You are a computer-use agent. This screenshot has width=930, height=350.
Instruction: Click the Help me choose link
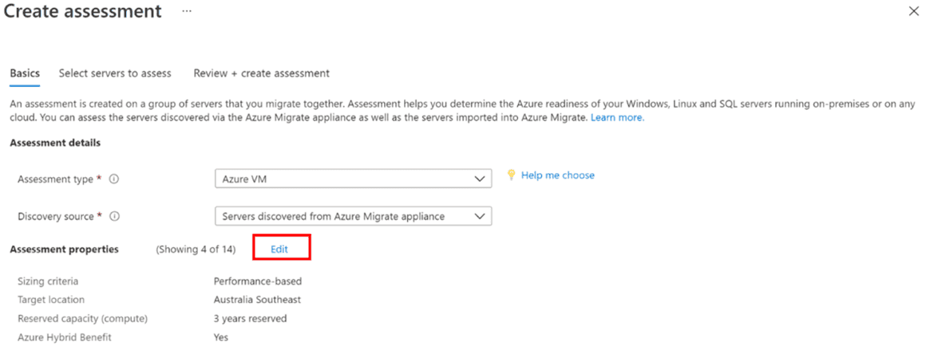(x=557, y=175)
